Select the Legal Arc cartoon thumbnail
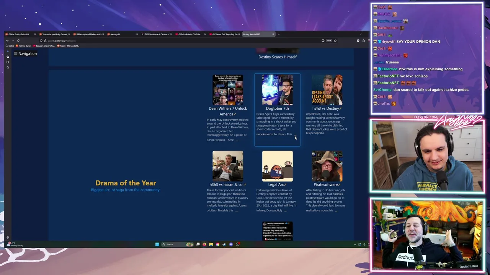490x275 pixels. pyautogui.click(x=278, y=166)
